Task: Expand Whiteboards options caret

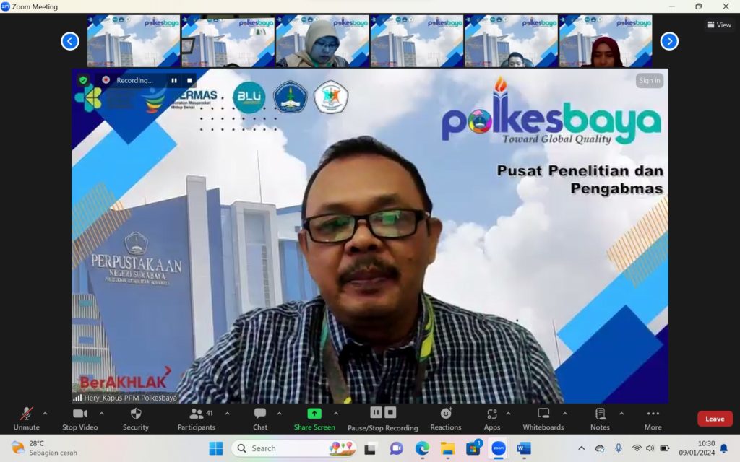Action: 565,414
